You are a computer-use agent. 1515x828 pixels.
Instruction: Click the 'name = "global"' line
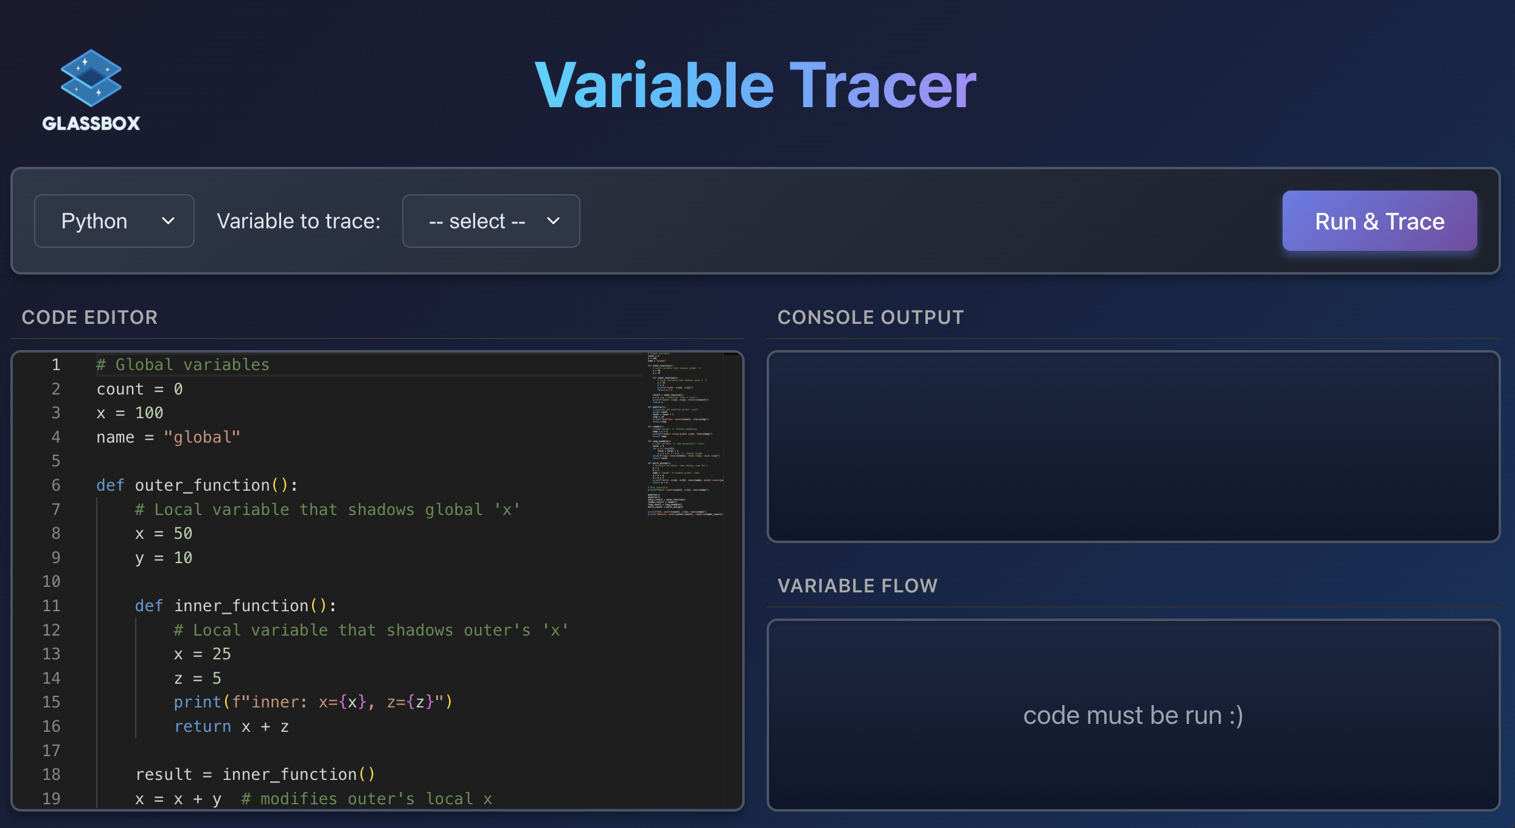point(168,437)
